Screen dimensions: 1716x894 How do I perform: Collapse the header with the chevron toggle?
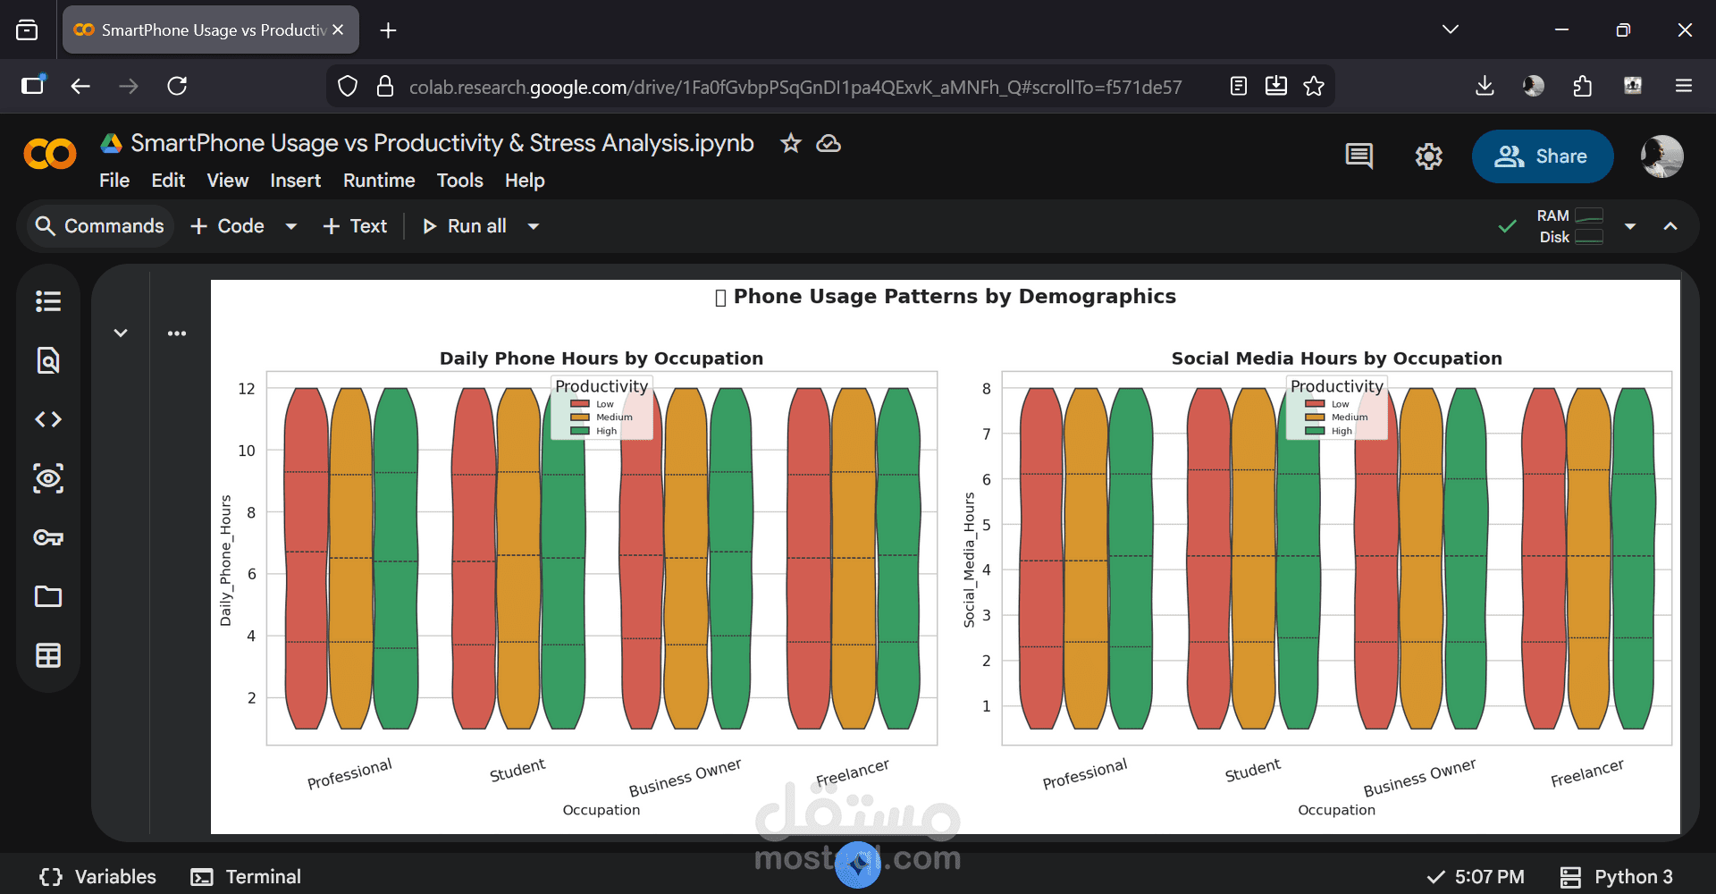coord(1670,226)
